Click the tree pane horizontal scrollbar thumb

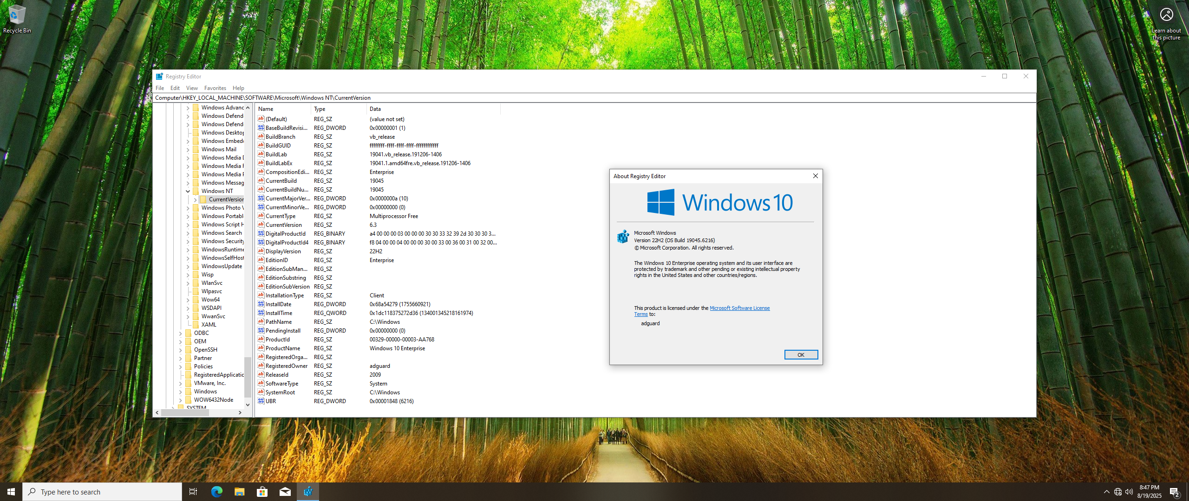click(185, 412)
